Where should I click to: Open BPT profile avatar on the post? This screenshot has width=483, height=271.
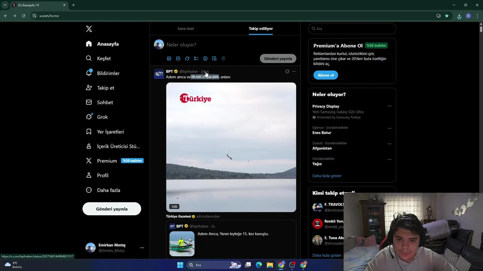pos(159,74)
